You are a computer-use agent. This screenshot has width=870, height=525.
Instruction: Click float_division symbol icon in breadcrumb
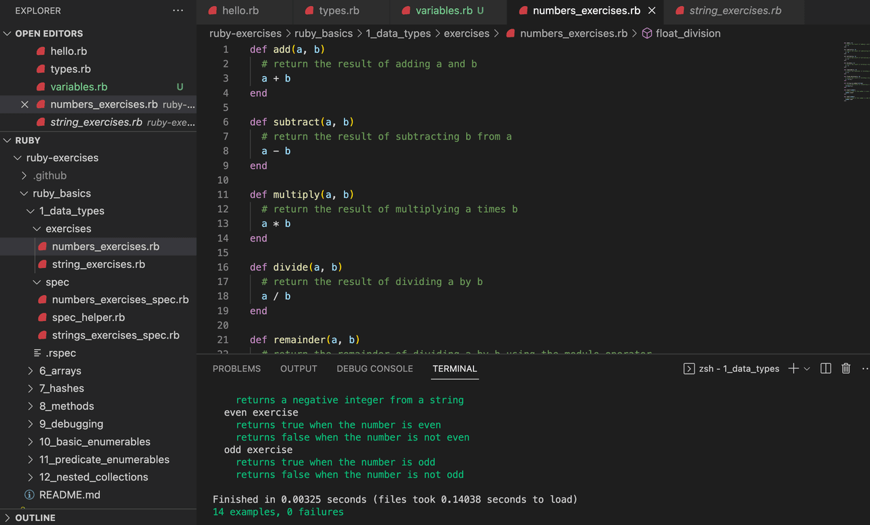coord(647,33)
